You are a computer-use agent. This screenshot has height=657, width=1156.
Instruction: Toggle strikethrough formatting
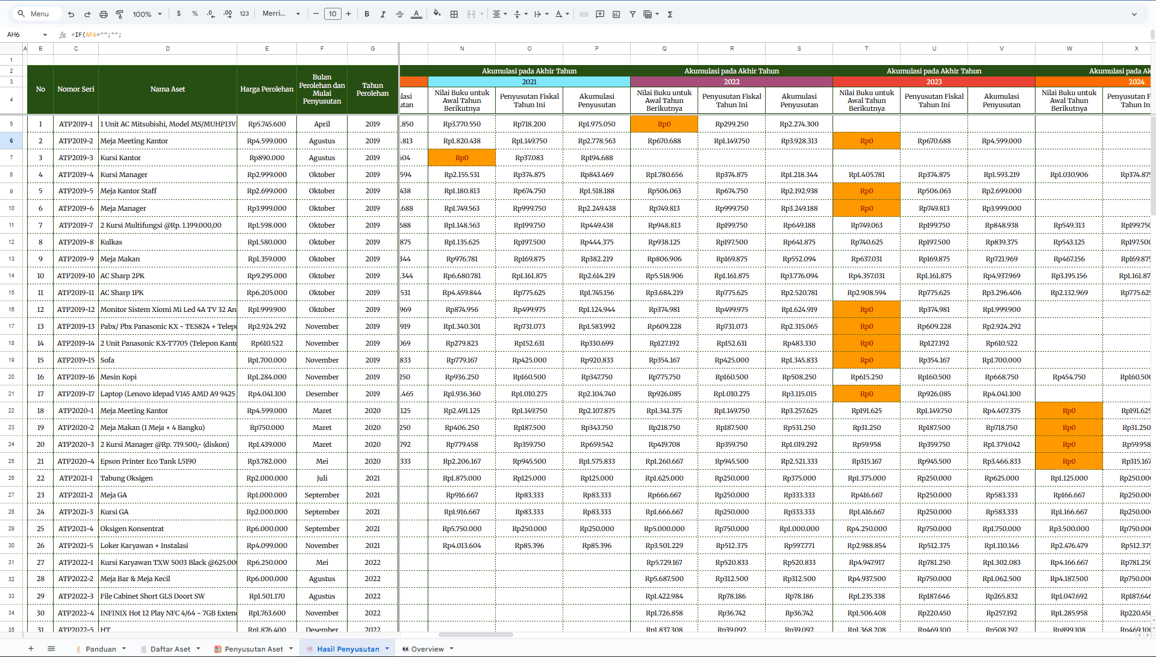399,14
